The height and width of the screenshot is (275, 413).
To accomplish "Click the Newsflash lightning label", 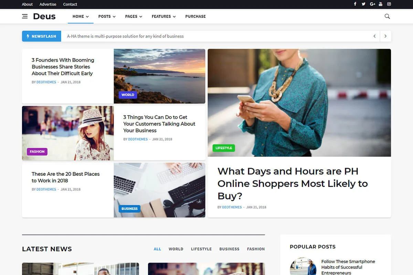I will (41, 36).
